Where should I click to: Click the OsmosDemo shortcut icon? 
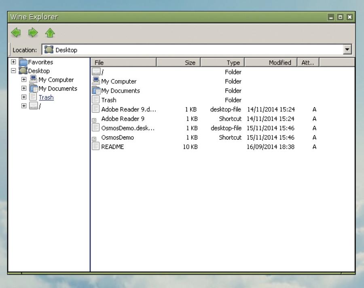(94, 139)
